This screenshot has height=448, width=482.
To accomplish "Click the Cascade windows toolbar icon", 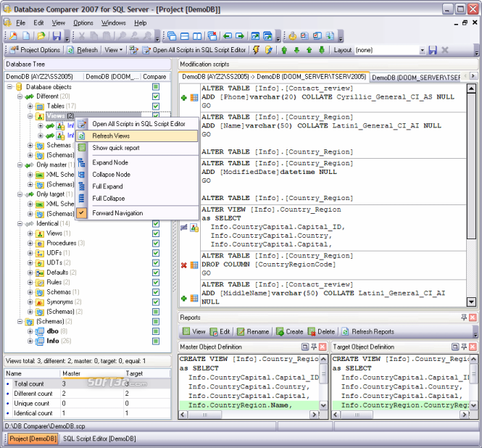I will pos(172,36).
